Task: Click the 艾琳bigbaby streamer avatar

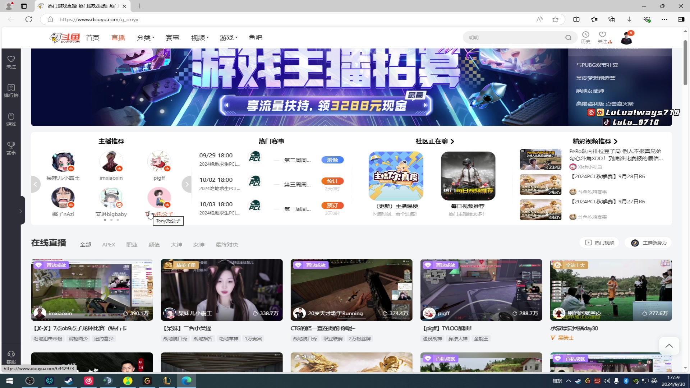Action: [111, 198]
